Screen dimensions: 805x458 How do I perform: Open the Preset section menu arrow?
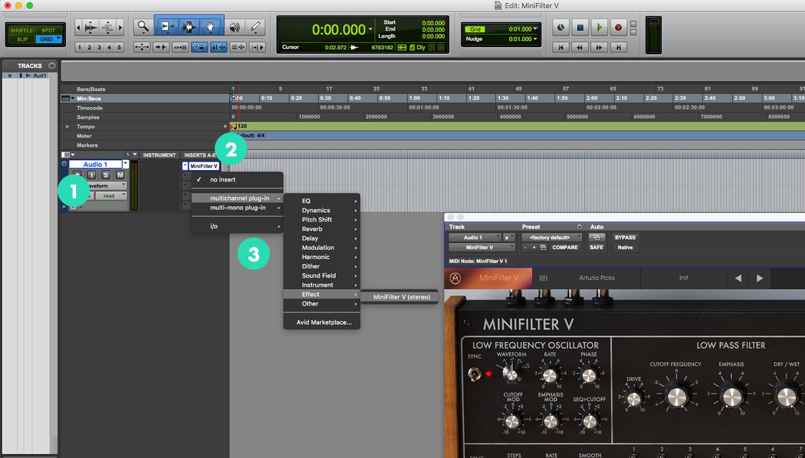click(579, 227)
